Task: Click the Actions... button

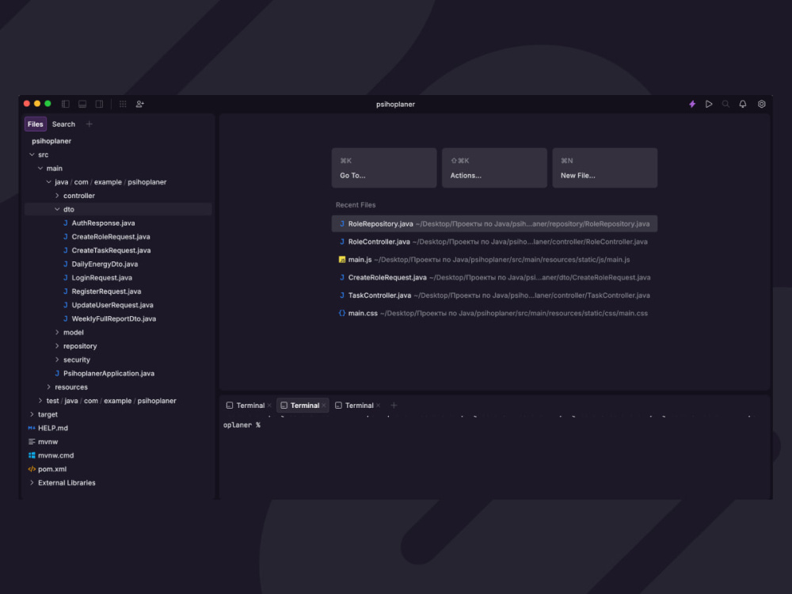Action: tap(494, 168)
